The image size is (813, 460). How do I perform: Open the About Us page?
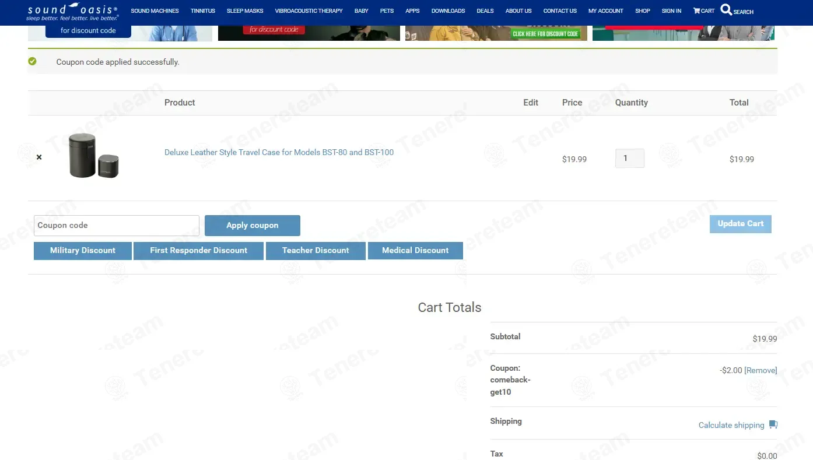pyautogui.click(x=518, y=10)
